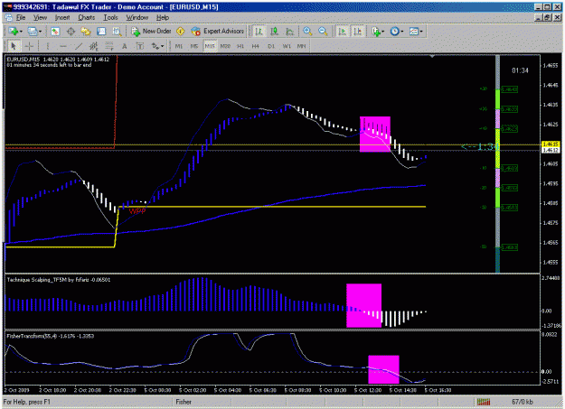Open the Charts menu
The height and width of the screenshot is (409, 565).
[87, 18]
